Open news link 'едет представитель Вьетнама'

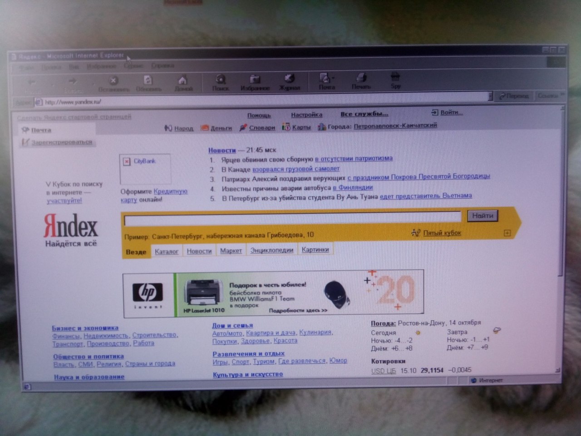coord(426,196)
